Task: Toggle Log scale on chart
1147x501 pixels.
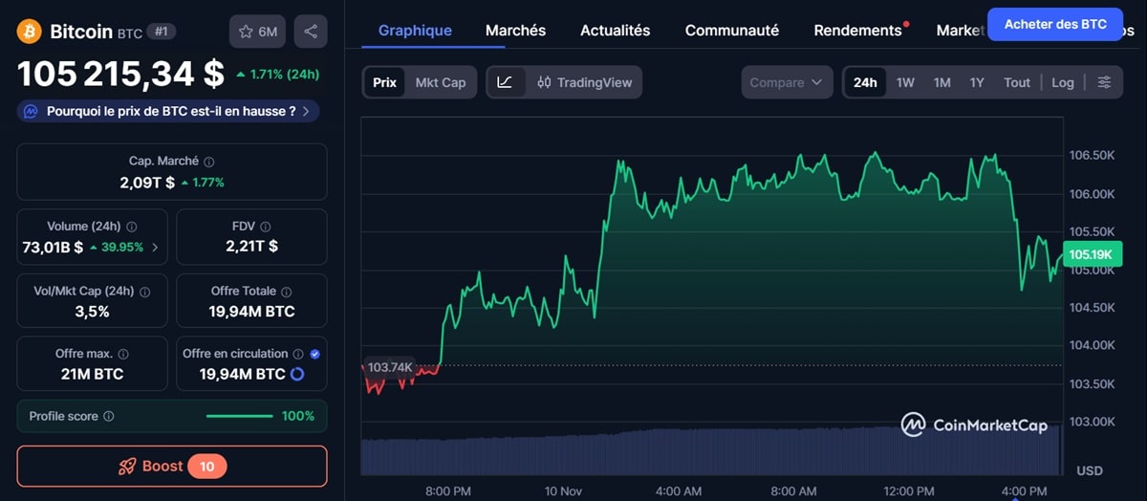Action: point(1063,82)
